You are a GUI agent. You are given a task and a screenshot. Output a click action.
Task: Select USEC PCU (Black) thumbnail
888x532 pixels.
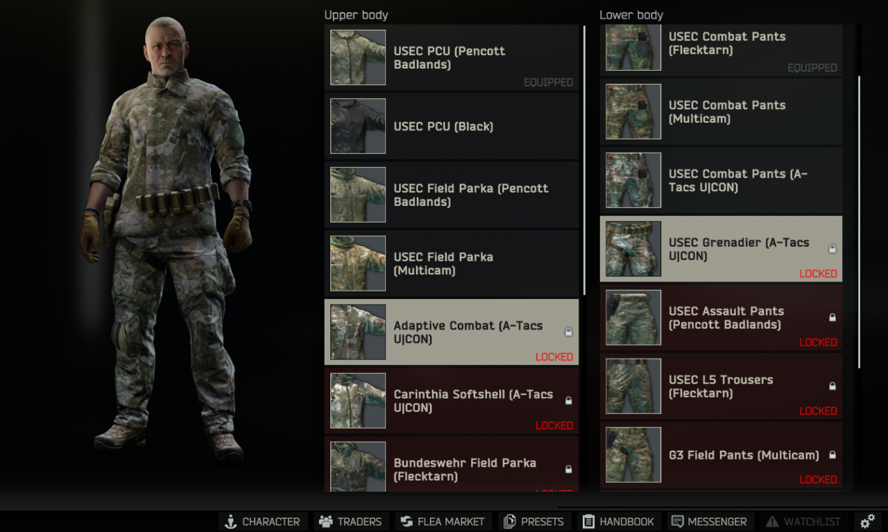tap(358, 126)
